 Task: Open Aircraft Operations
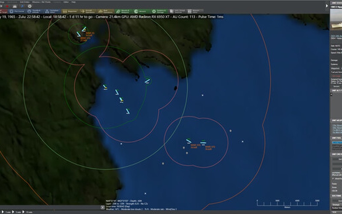[x=88, y=11]
